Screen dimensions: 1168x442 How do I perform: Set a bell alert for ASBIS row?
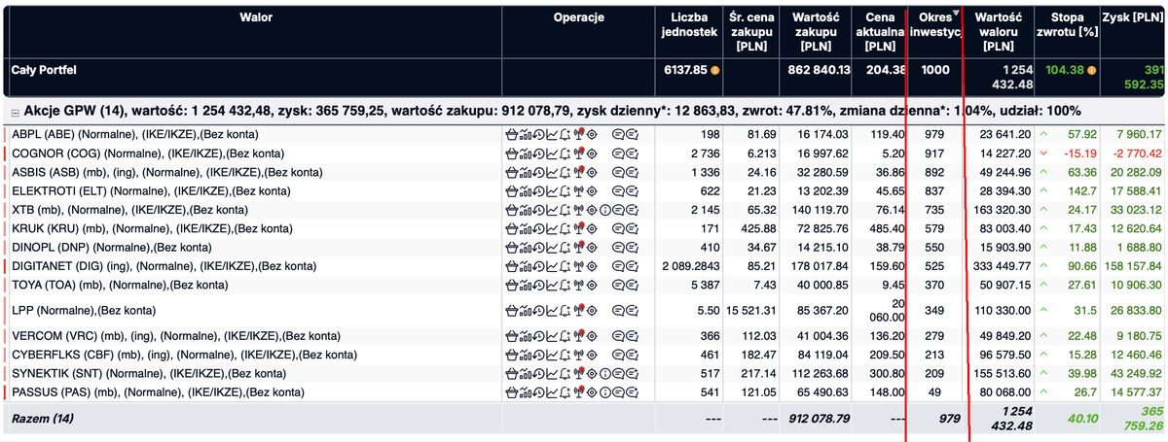tap(565, 171)
